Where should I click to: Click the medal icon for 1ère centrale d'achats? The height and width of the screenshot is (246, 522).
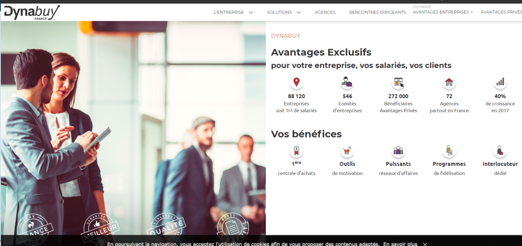click(x=296, y=151)
